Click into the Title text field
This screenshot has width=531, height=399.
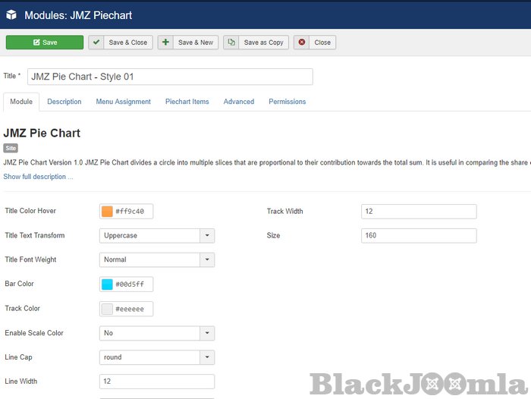[170, 77]
